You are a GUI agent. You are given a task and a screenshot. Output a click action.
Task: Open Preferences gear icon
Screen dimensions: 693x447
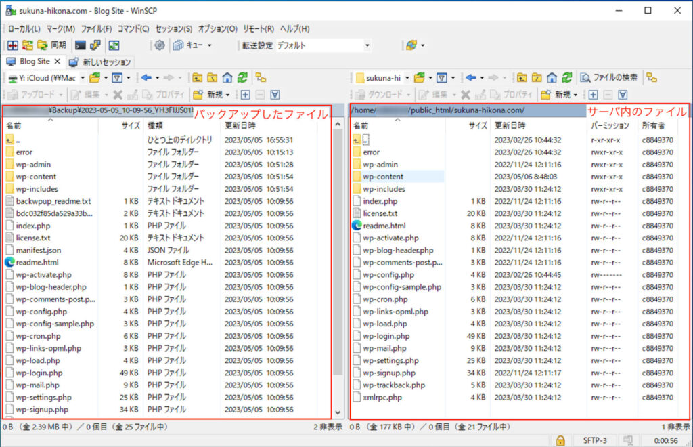point(160,45)
